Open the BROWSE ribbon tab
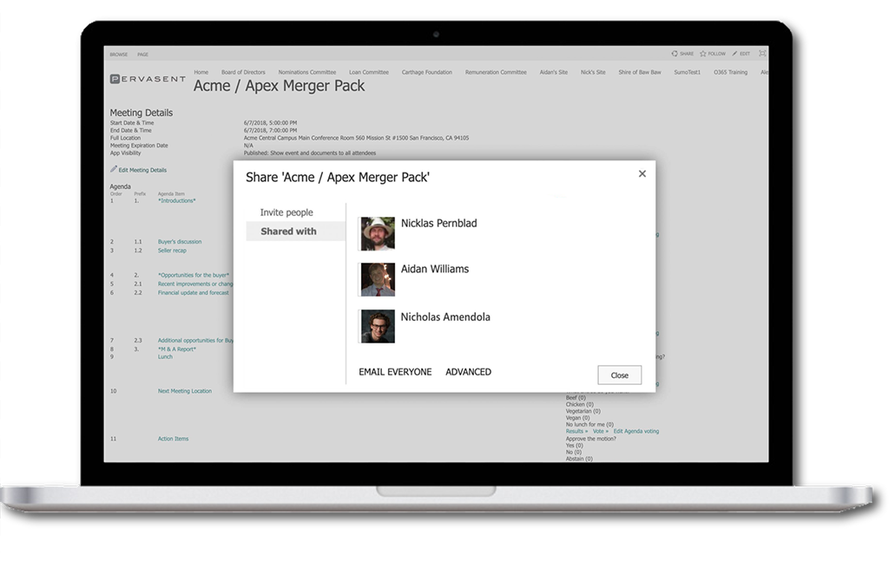 [118, 55]
